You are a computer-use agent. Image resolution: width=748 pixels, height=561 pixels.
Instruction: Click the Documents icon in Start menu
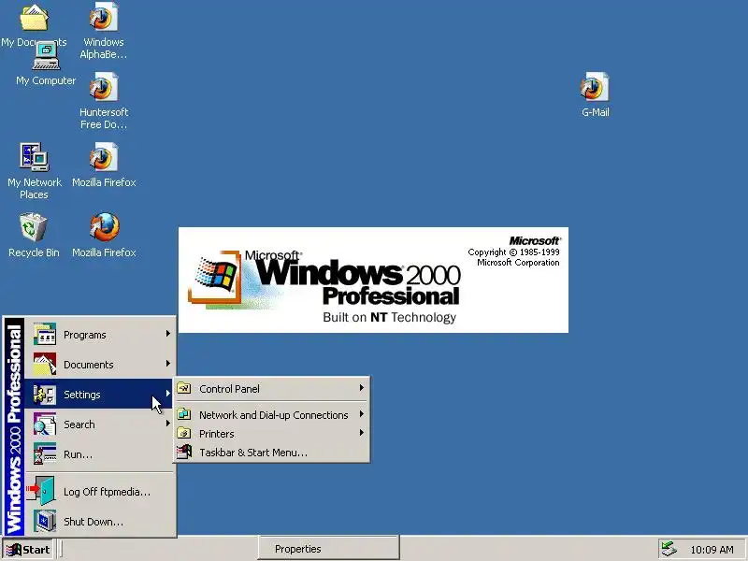[44, 364]
